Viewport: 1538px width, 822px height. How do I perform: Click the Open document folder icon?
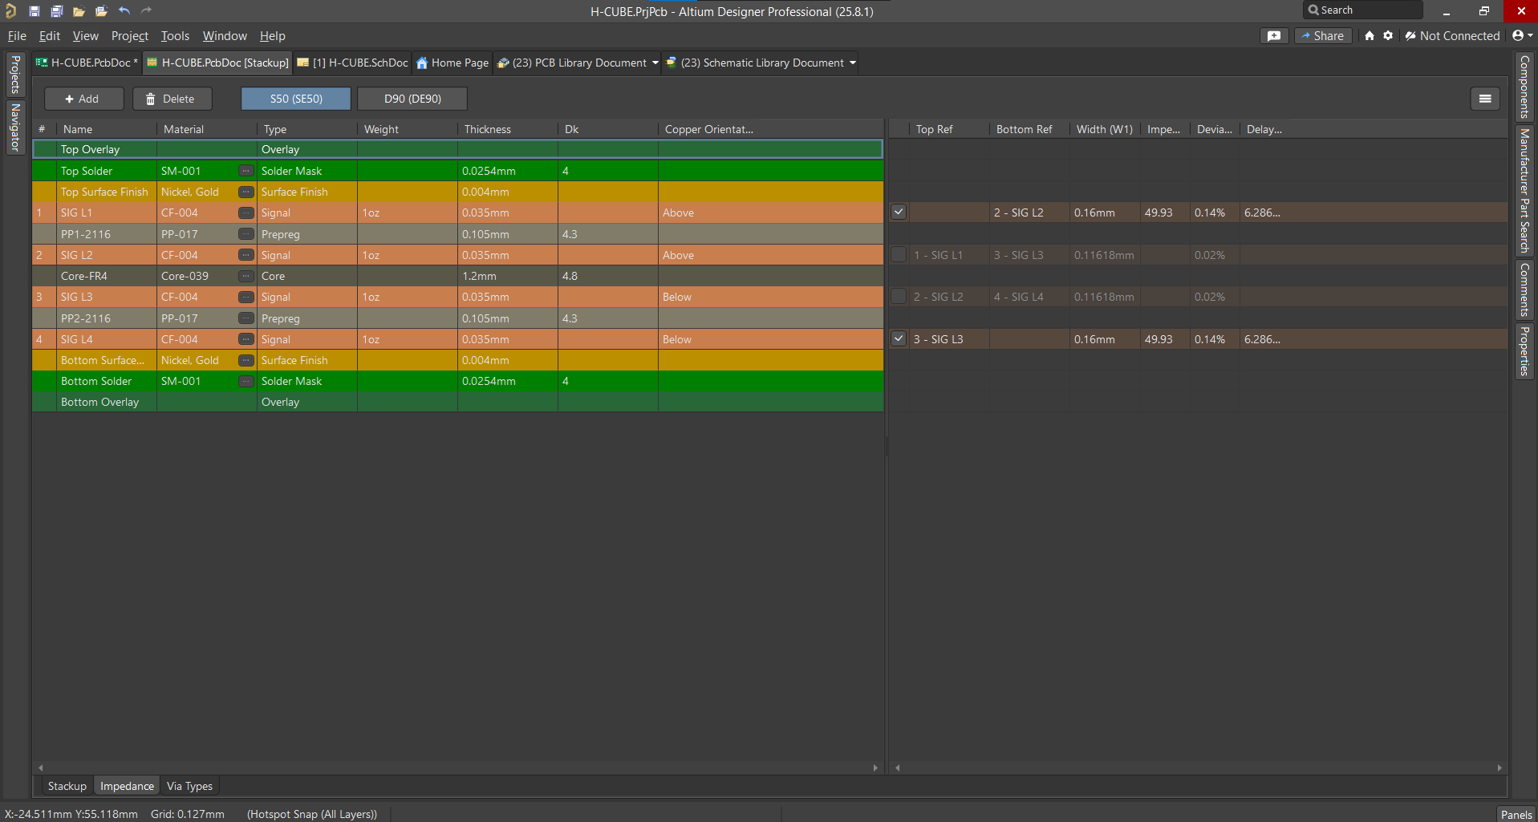[79, 11]
